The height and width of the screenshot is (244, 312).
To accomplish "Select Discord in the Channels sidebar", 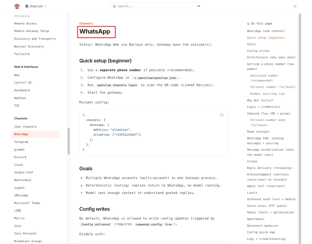I will [x=20, y=157].
